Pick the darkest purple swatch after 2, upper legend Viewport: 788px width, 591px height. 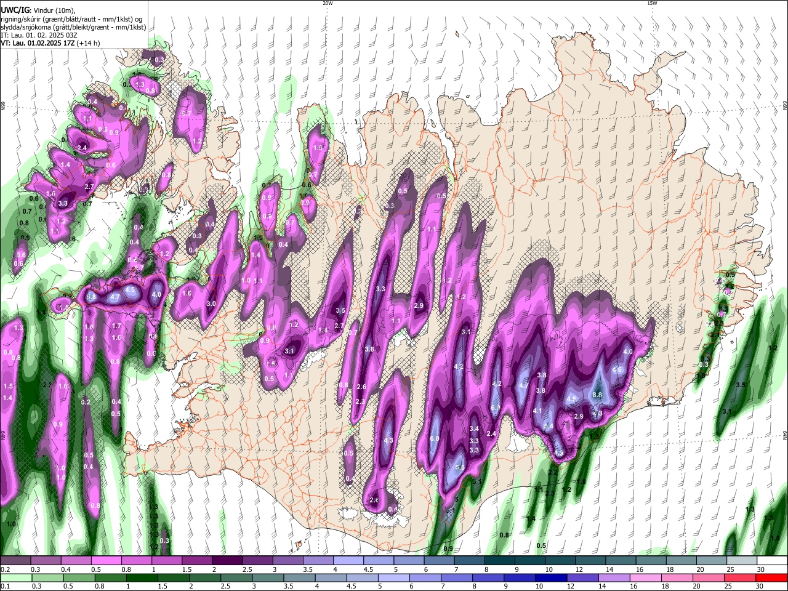pyautogui.click(x=227, y=561)
